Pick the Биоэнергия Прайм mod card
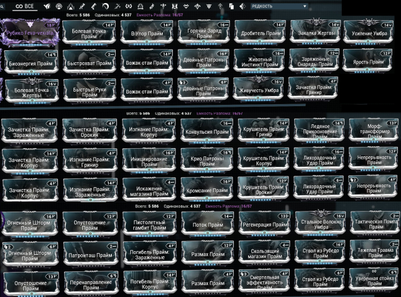The width and height of the screenshot is (401, 297). pyautogui.click(x=31, y=62)
